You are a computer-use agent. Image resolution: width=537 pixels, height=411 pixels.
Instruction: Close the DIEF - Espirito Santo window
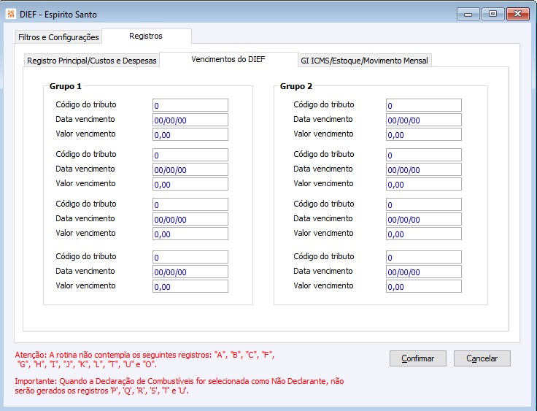pos(518,14)
